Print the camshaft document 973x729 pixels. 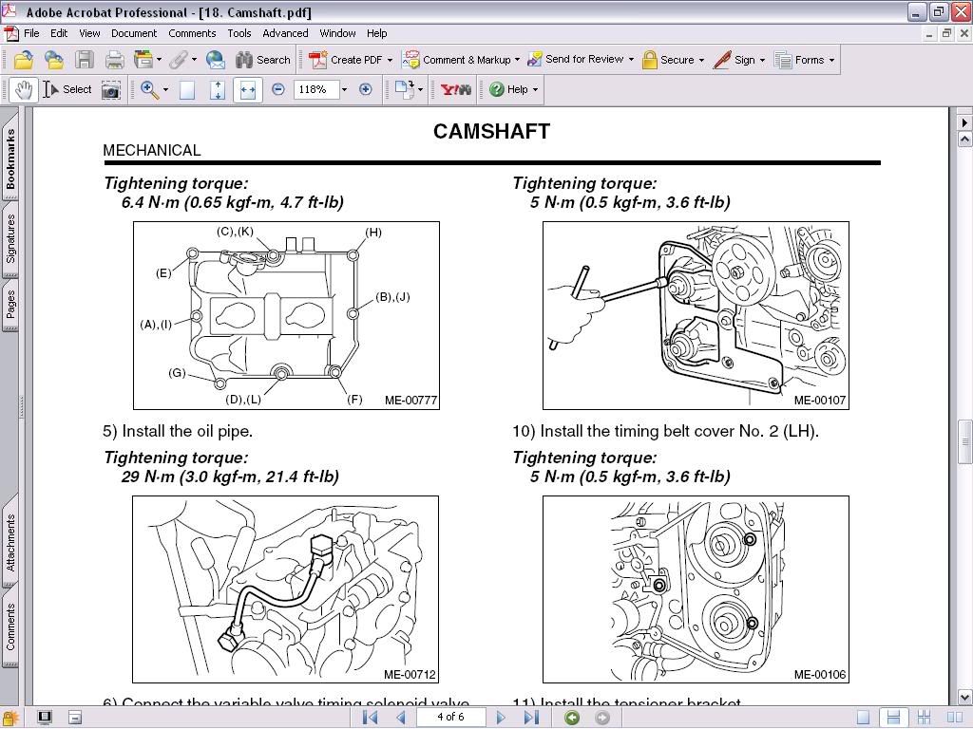pyautogui.click(x=113, y=60)
